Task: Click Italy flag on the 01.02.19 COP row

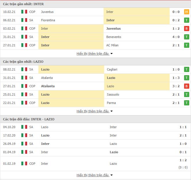Action: (x=24, y=164)
